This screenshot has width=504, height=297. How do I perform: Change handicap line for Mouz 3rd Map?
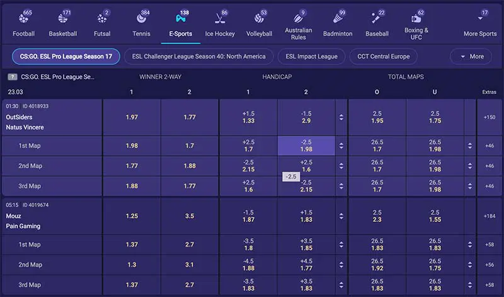coord(341,285)
